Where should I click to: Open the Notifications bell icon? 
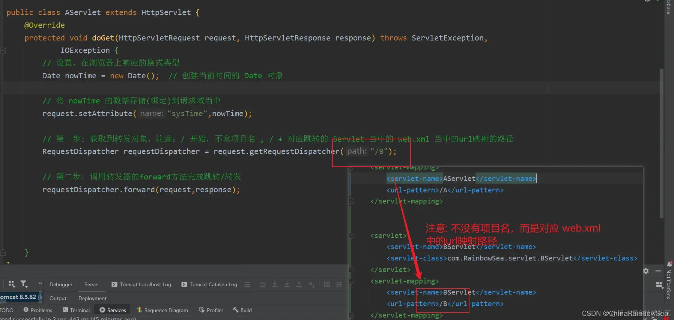point(669,264)
